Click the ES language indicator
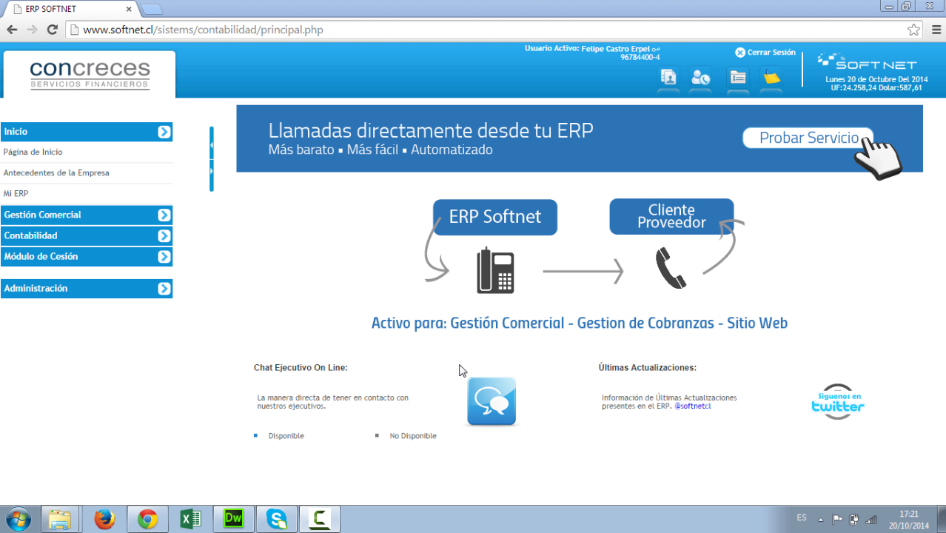The image size is (946, 533). pos(802,517)
